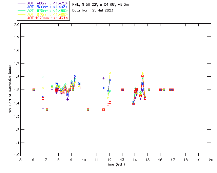Click the time-axis tick label 11

(x=97, y=160)
